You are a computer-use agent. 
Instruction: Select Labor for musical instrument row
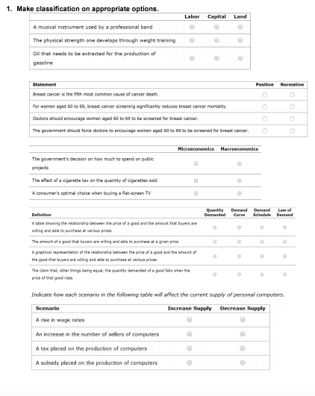(x=192, y=27)
